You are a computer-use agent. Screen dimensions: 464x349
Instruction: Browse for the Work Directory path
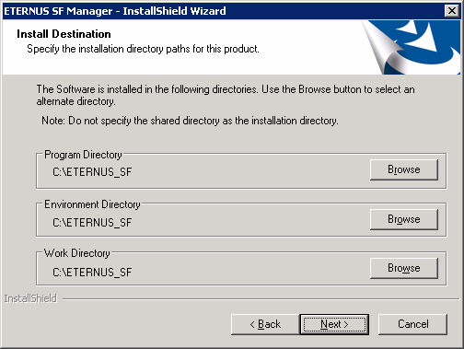tap(404, 268)
